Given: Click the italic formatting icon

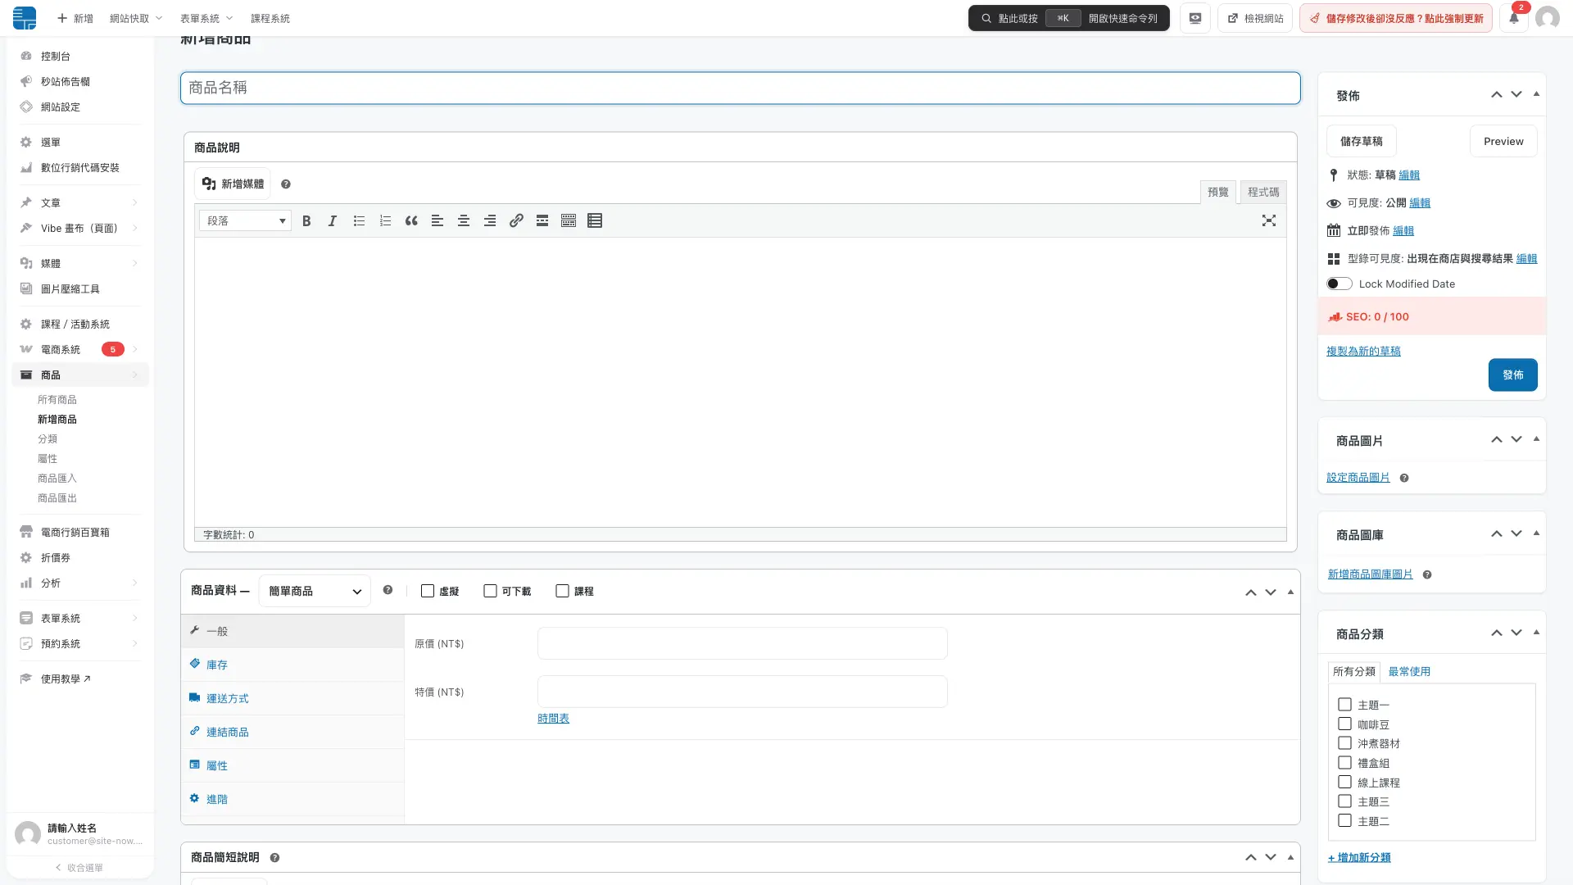Looking at the screenshot, I should coord(333,221).
